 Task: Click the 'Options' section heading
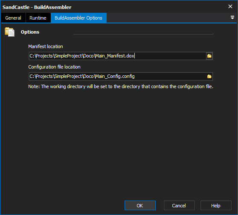coord(30,32)
